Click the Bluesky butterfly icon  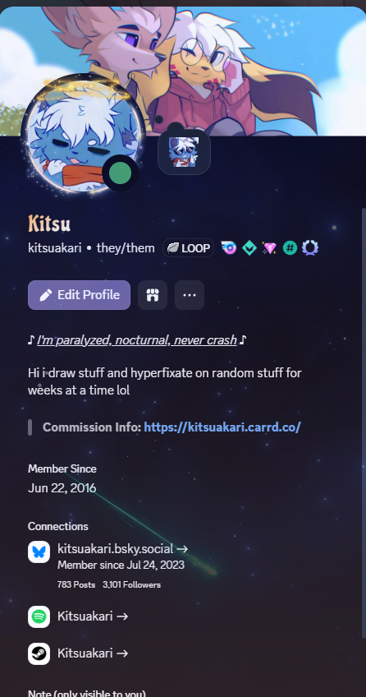(39, 552)
